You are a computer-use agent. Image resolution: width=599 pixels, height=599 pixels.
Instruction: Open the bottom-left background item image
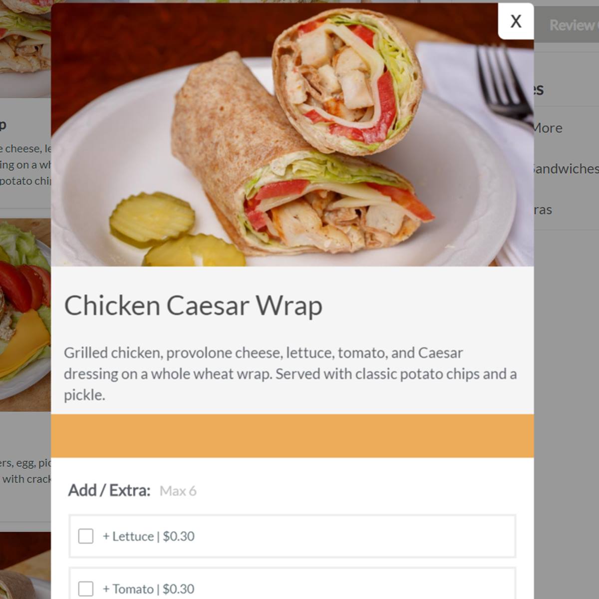click(25, 566)
